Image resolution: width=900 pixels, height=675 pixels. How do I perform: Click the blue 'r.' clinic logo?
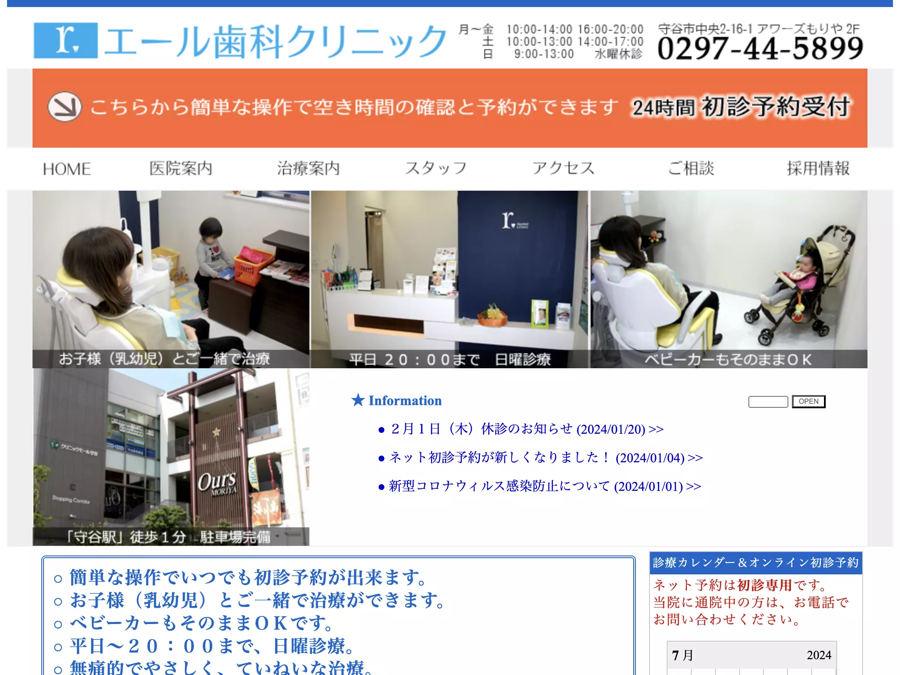65,40
